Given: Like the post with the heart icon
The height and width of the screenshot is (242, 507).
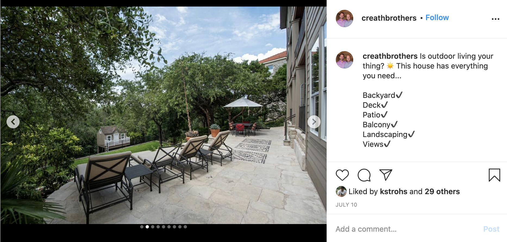Looking at the screenshot, I should coord(342,175).
